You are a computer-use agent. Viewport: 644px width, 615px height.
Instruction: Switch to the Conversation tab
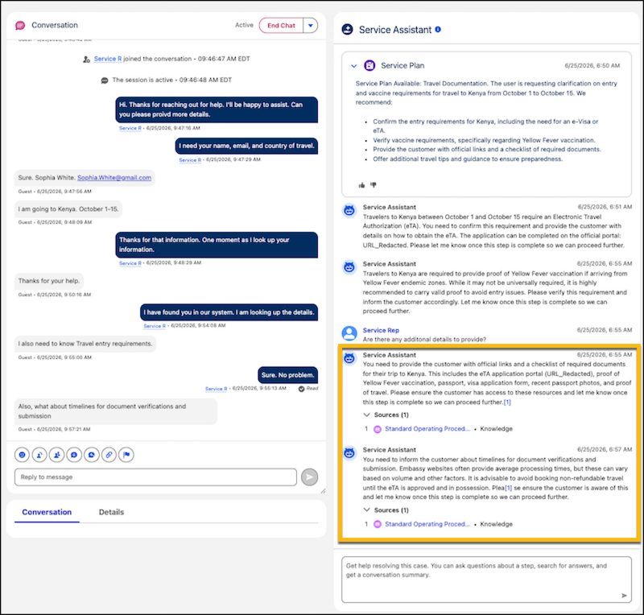(47, 512)
